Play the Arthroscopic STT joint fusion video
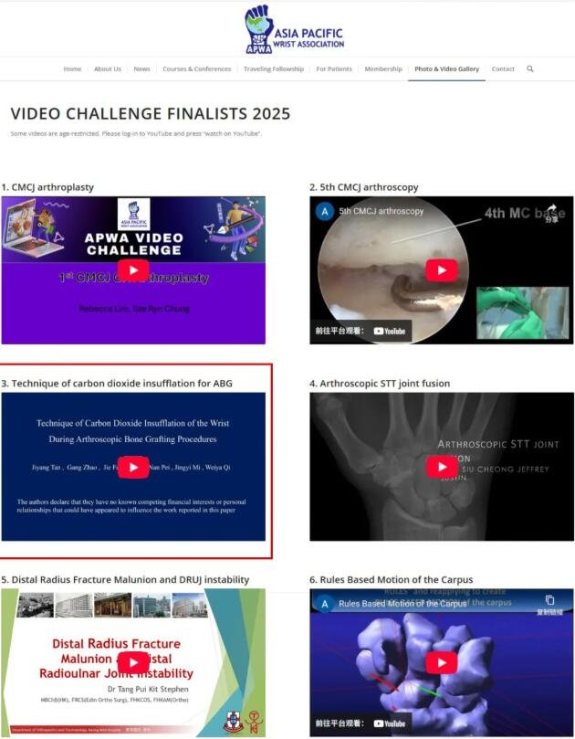 [442, 467]
